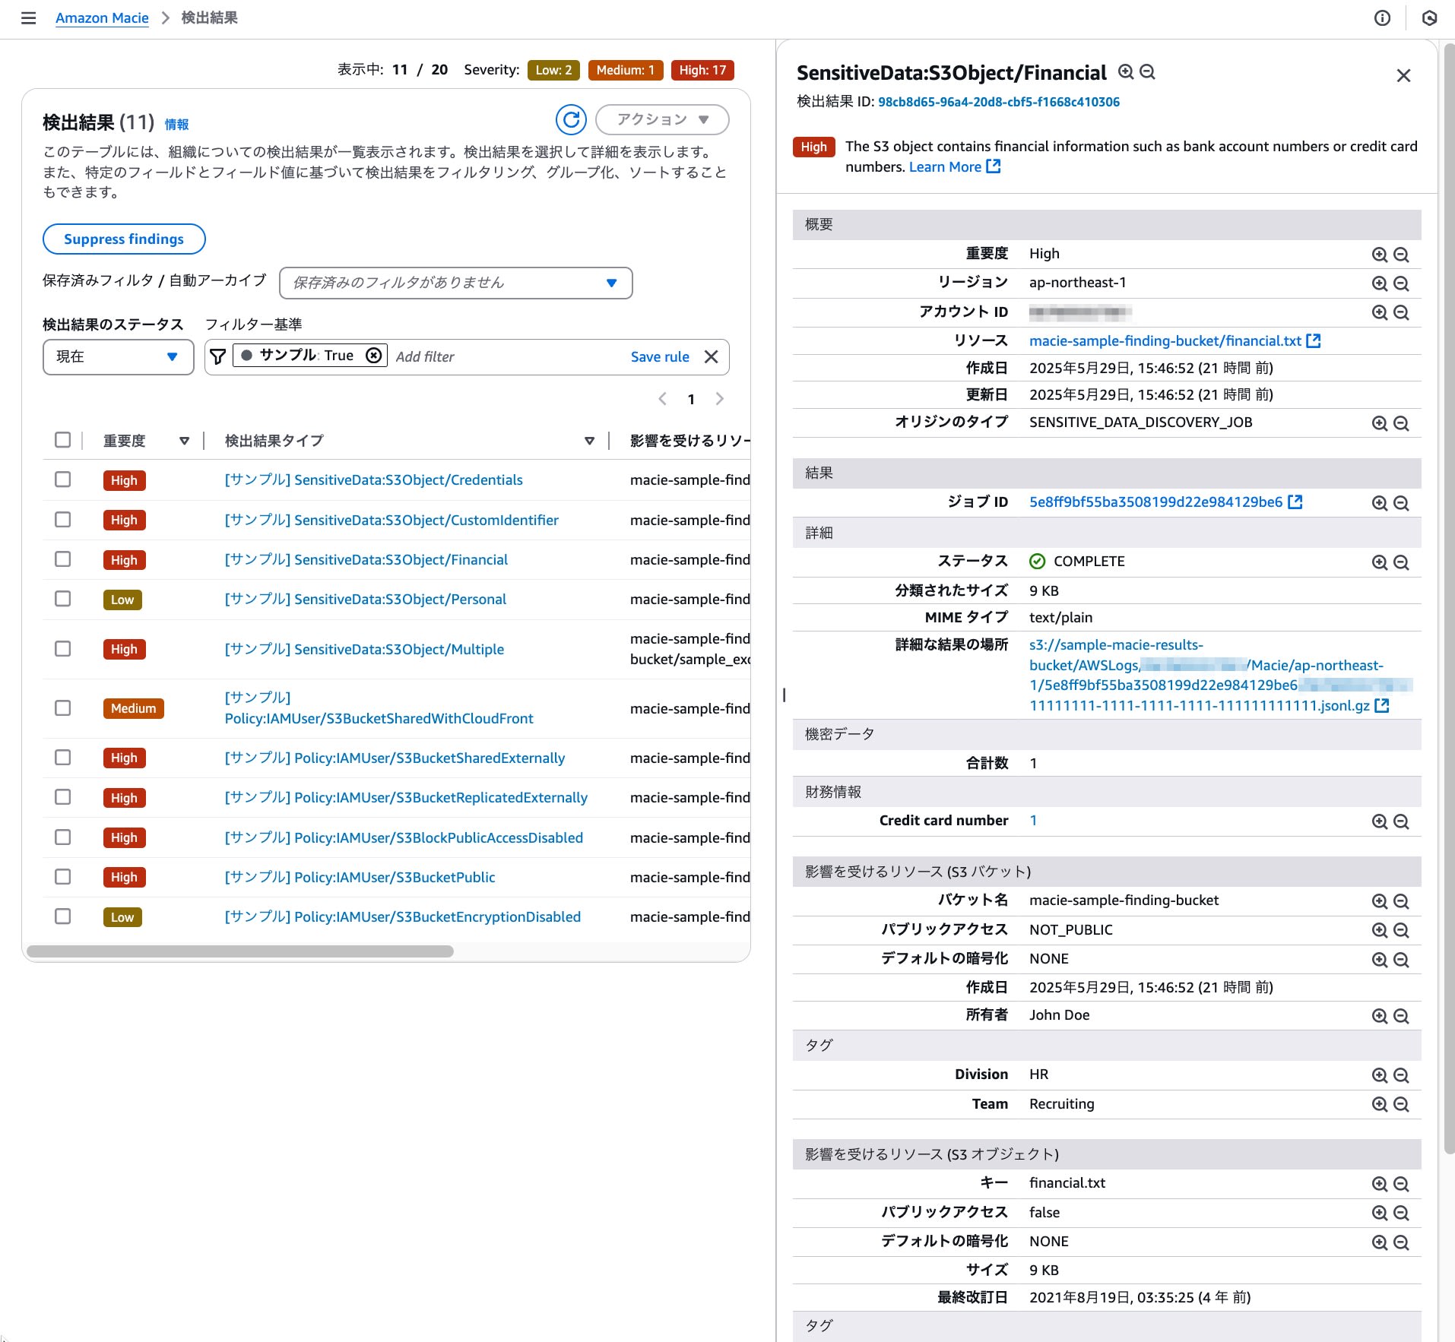Open the アクション dropdown
Screen dimensions: 1455x1342
(662, 119)
